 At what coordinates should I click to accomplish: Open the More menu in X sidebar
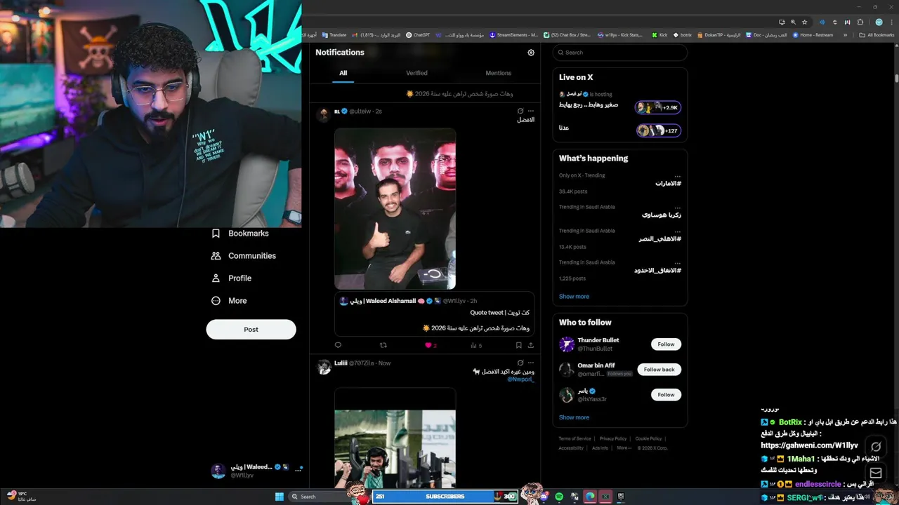click(229, 301)
